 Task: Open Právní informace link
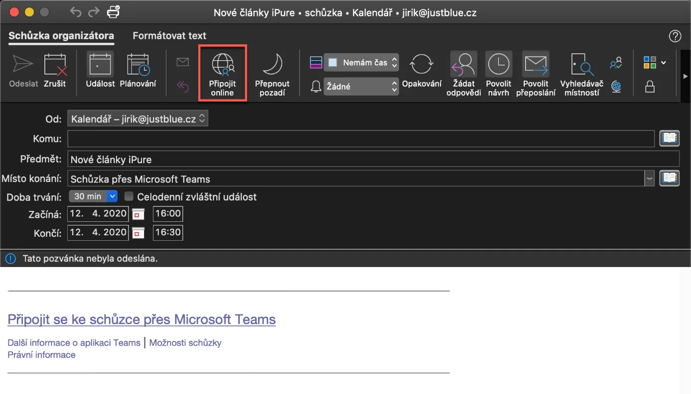pyautogui.click(x=41, y=355)
